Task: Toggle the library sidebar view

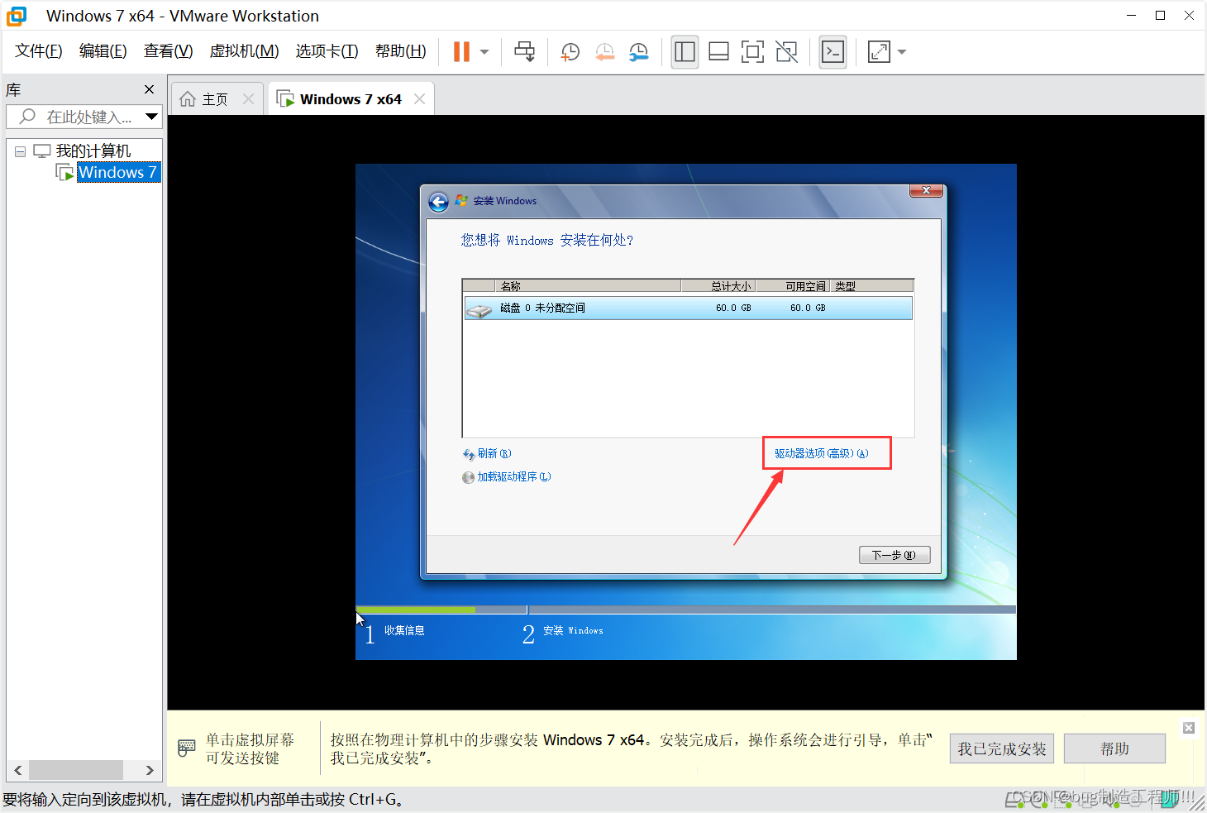Action: point(685,52)
